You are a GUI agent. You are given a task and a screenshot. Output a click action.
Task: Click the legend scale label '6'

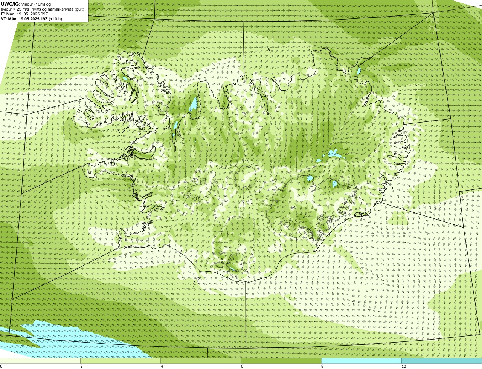242,366
